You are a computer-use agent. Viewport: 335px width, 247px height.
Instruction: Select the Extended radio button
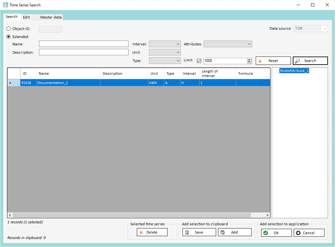(9, 36)
